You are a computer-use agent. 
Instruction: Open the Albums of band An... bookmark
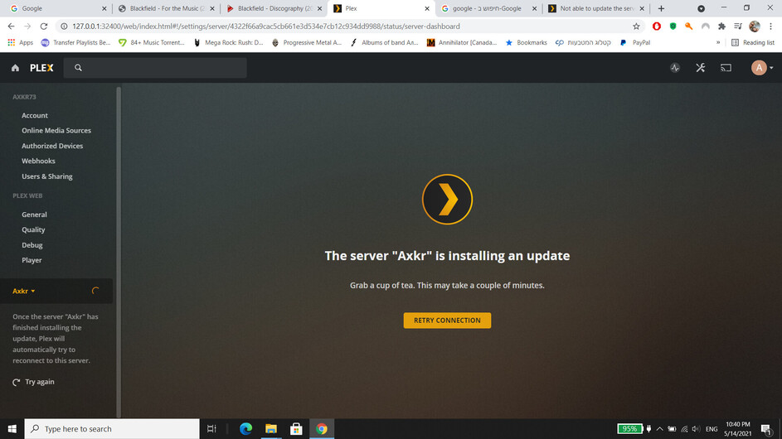point(384,43)
